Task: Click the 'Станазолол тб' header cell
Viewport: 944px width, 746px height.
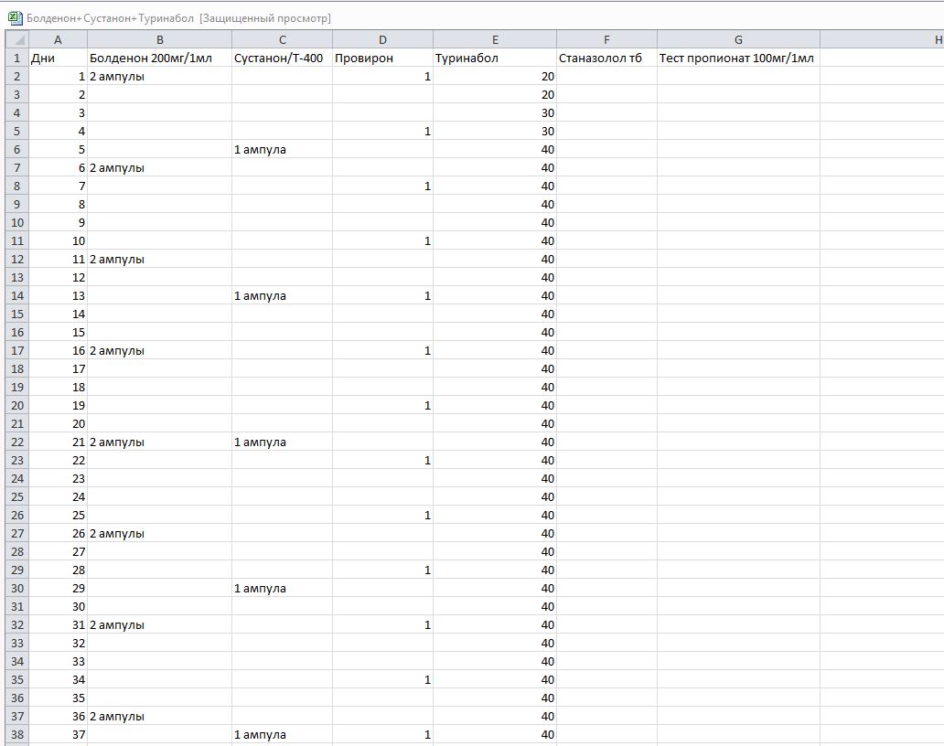Action: pos(606,58)
